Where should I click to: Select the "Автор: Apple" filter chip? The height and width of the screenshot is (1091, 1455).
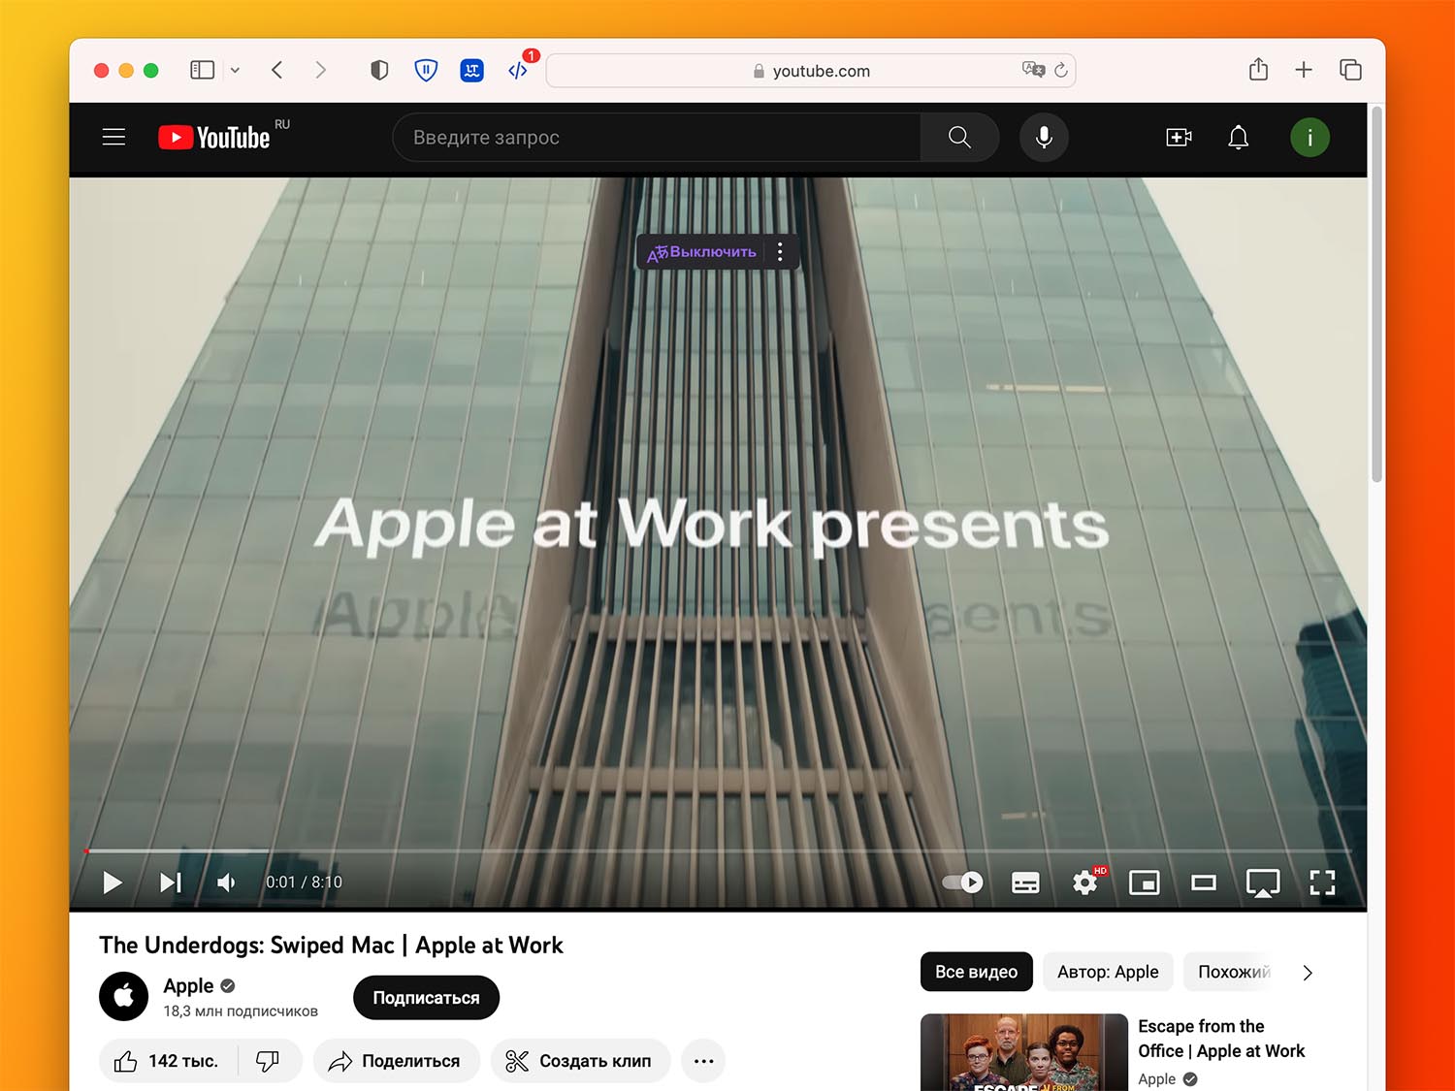(1108, 972)
